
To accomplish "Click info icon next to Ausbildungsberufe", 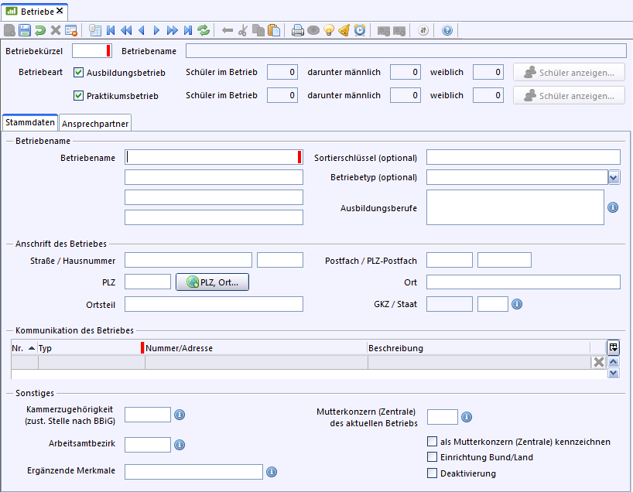I will click(613, 207).
